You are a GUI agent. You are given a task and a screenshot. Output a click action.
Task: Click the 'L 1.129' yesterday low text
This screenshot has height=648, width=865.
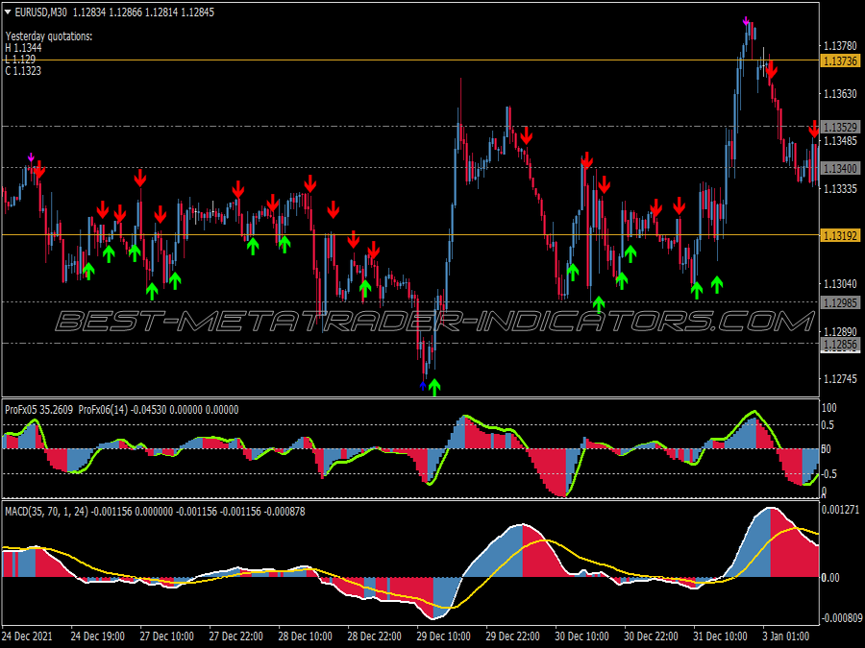[20, 59]
